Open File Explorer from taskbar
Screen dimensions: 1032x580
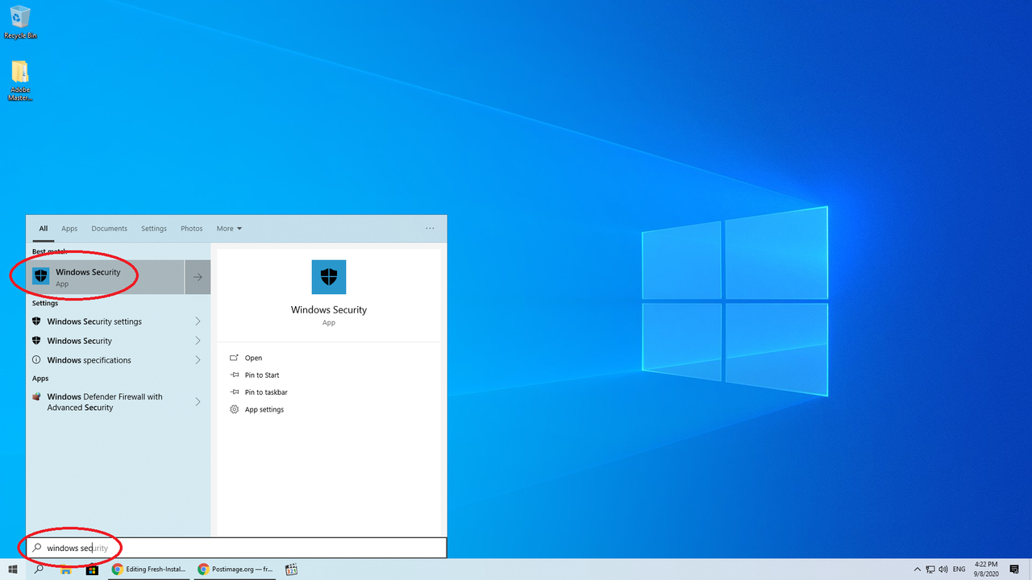coord(66,569)
